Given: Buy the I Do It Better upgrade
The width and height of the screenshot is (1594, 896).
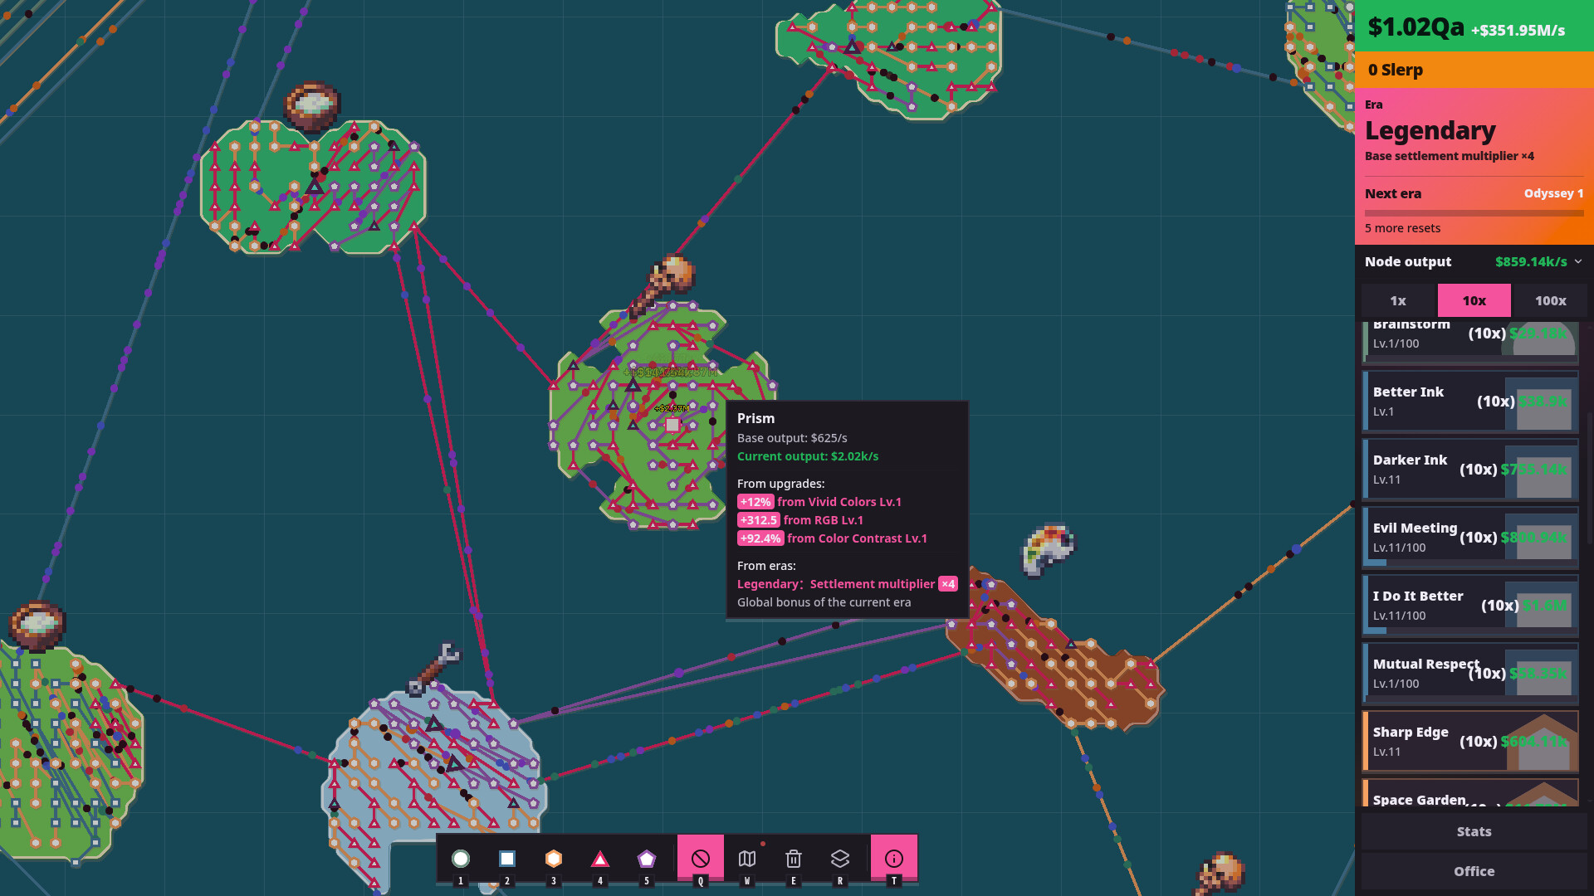Looking at the screenshot, I should (1470, 606).
